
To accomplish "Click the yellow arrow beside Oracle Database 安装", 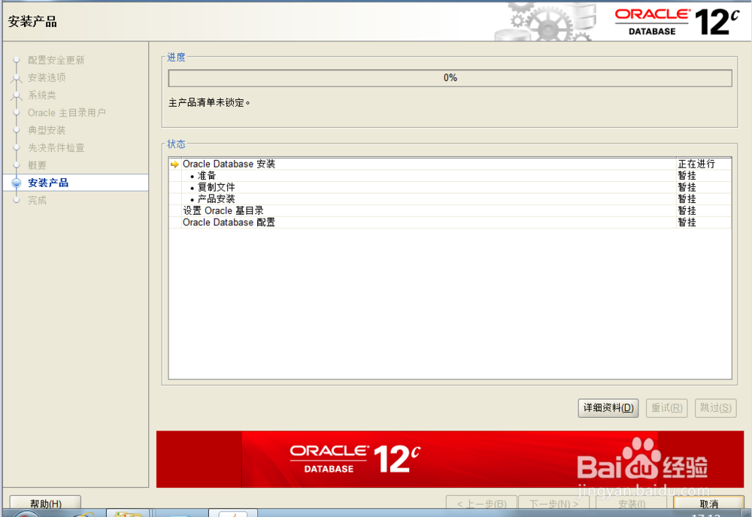I will (x=176, y=163).
